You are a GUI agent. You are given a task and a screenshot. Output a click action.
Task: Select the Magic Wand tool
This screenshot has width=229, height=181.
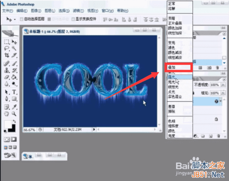pos(14,49)
